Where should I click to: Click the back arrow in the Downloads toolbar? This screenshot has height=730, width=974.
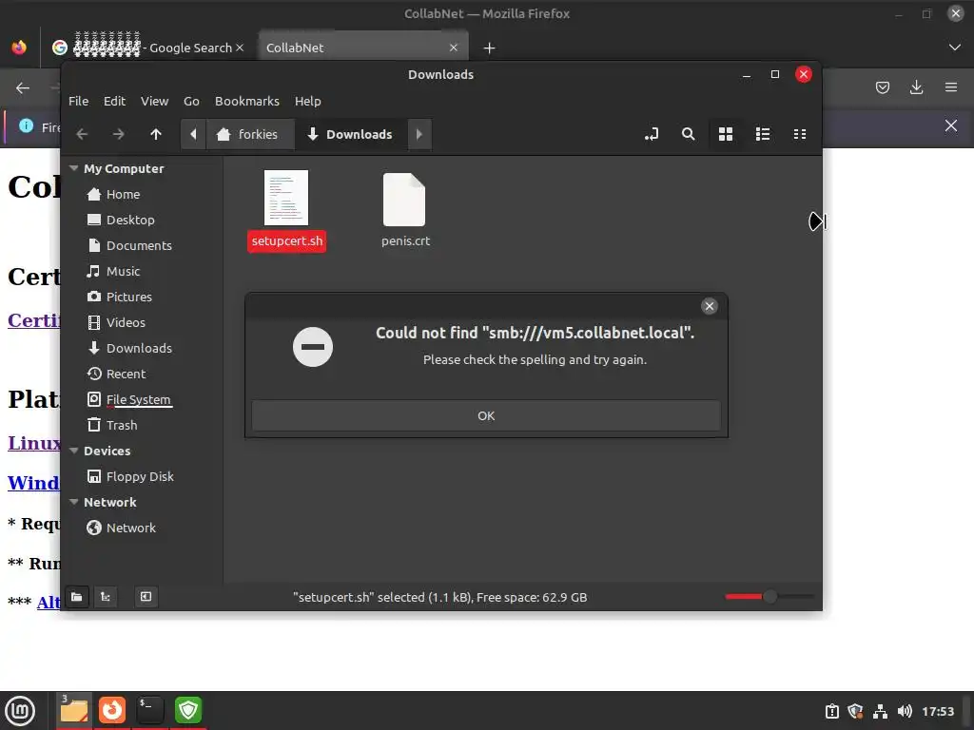tap(82, 134)
